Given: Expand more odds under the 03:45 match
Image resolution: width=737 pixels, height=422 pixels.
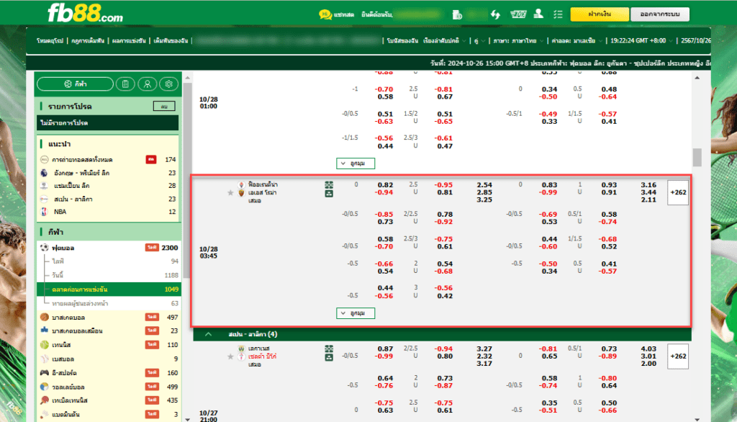Looking at the screenshot, I should coord(356,313).
